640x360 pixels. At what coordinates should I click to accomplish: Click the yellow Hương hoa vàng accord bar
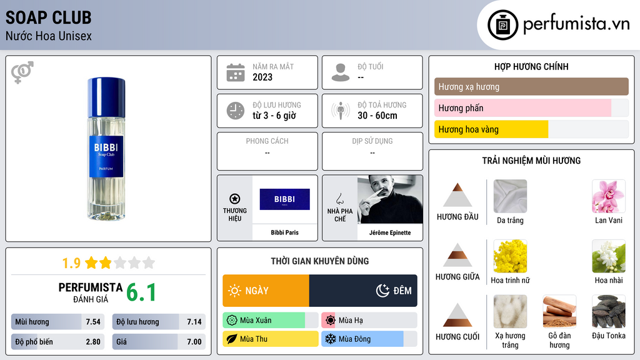(x=531, y=129)
